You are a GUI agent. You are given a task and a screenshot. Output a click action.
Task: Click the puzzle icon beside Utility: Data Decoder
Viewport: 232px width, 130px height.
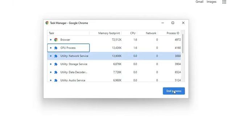[x=56, y=72]
